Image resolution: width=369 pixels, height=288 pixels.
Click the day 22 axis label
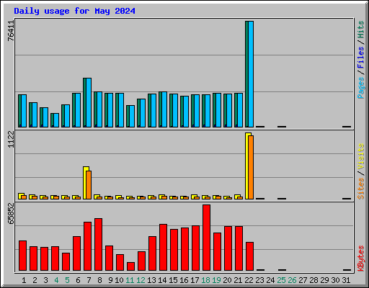[249, 280]
